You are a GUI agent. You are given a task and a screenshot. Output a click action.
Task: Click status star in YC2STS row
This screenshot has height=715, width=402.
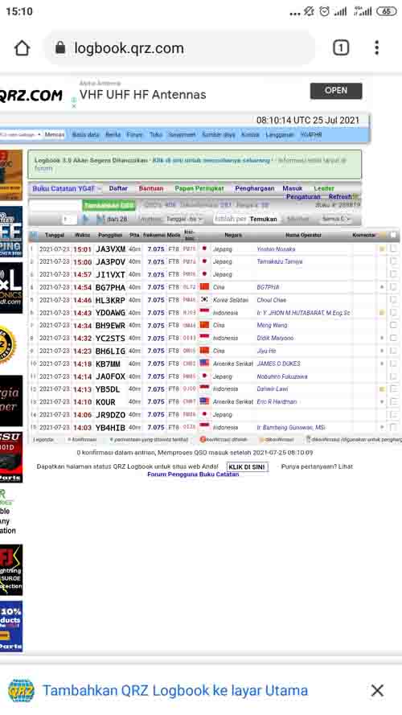pyautogui.click(x=382, y=338)
